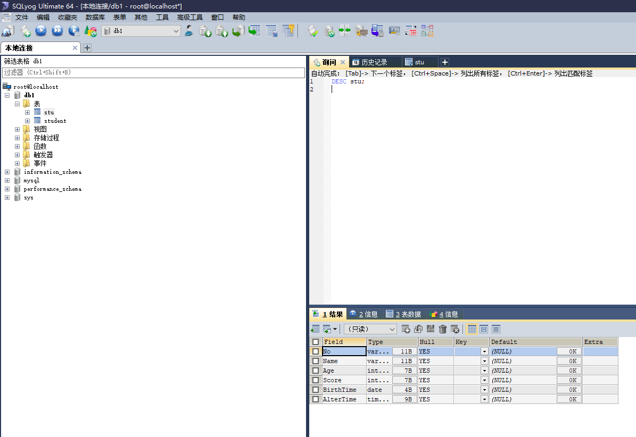The width and height of the screenshot is (636, 437).
Task: Open a new query editor icon
Action: 25,31
